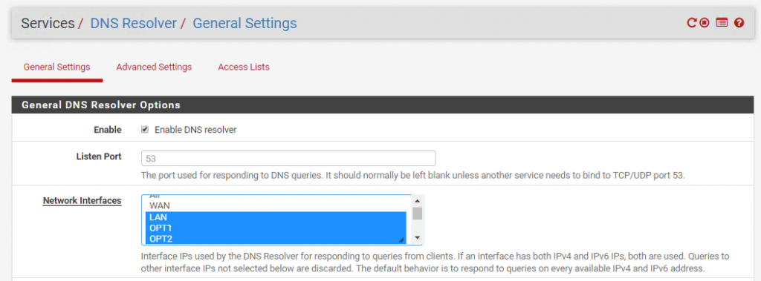This screenshot has height=281, width=761.
Task: Open the help question mark icon
Action: [x=739, y=23]
